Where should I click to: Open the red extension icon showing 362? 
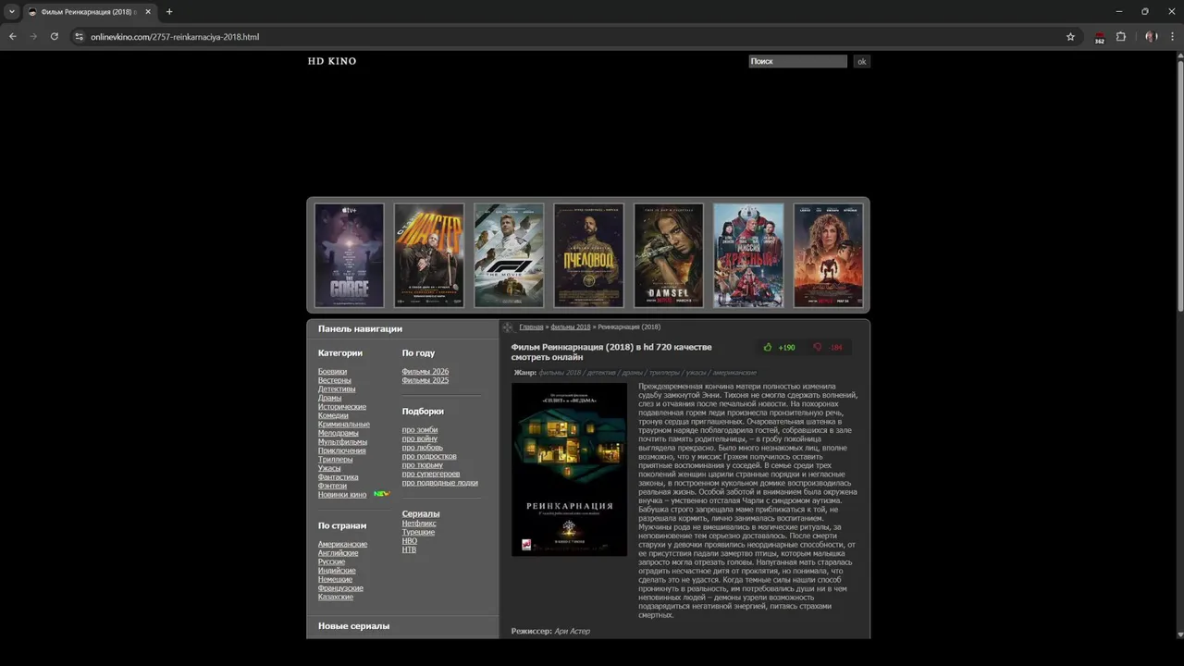pyautogui.click(x=1099, y=38)
